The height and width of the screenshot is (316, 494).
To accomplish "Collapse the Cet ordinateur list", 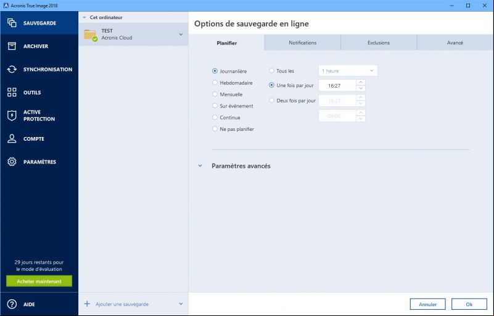I will 84,17.
